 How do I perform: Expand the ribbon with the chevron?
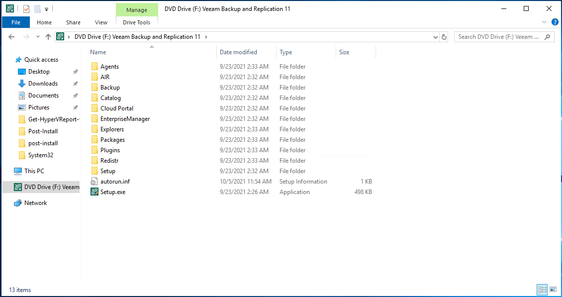coord(544,22)
